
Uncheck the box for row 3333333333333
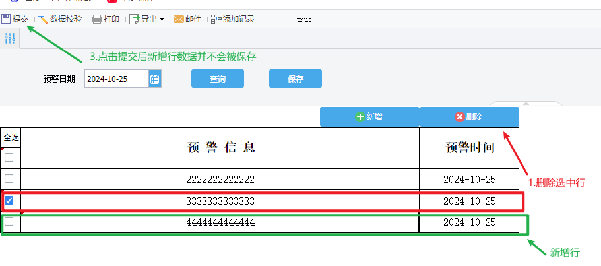(x=9, y=200)
